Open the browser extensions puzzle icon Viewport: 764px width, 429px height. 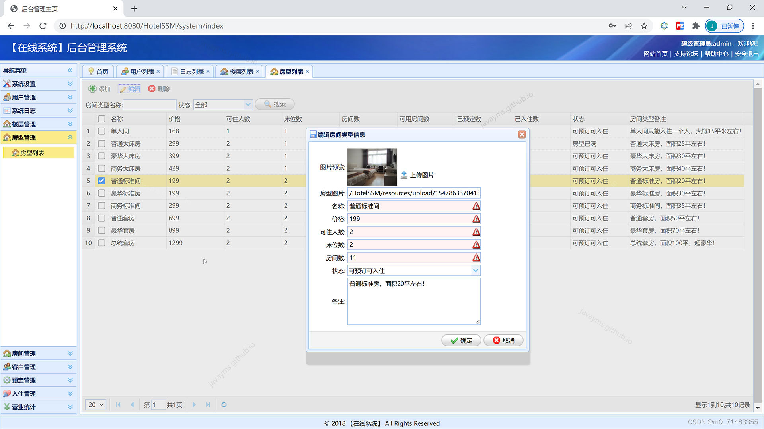[x=696, y=26]
